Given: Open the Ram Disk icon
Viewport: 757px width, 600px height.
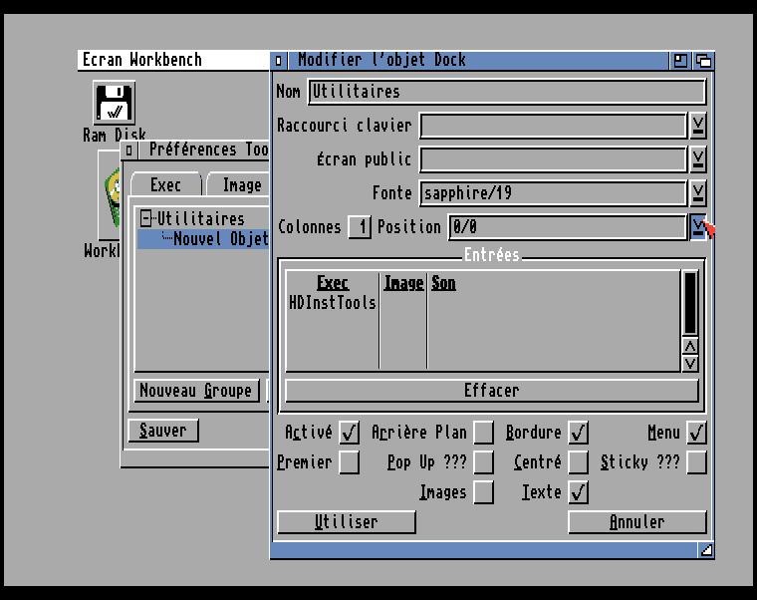Looking at the screenshot, I should click(x=115, y=104).
